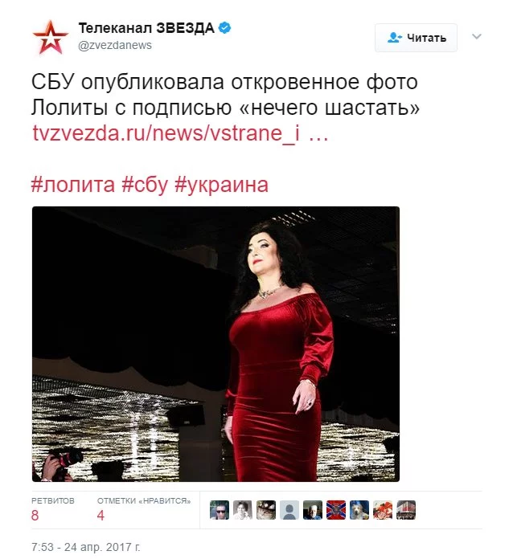The height and width of the screenshot is (559, 513).
Task: Open the black-and-white portrait liker avatar
Action: coord(242,510)
